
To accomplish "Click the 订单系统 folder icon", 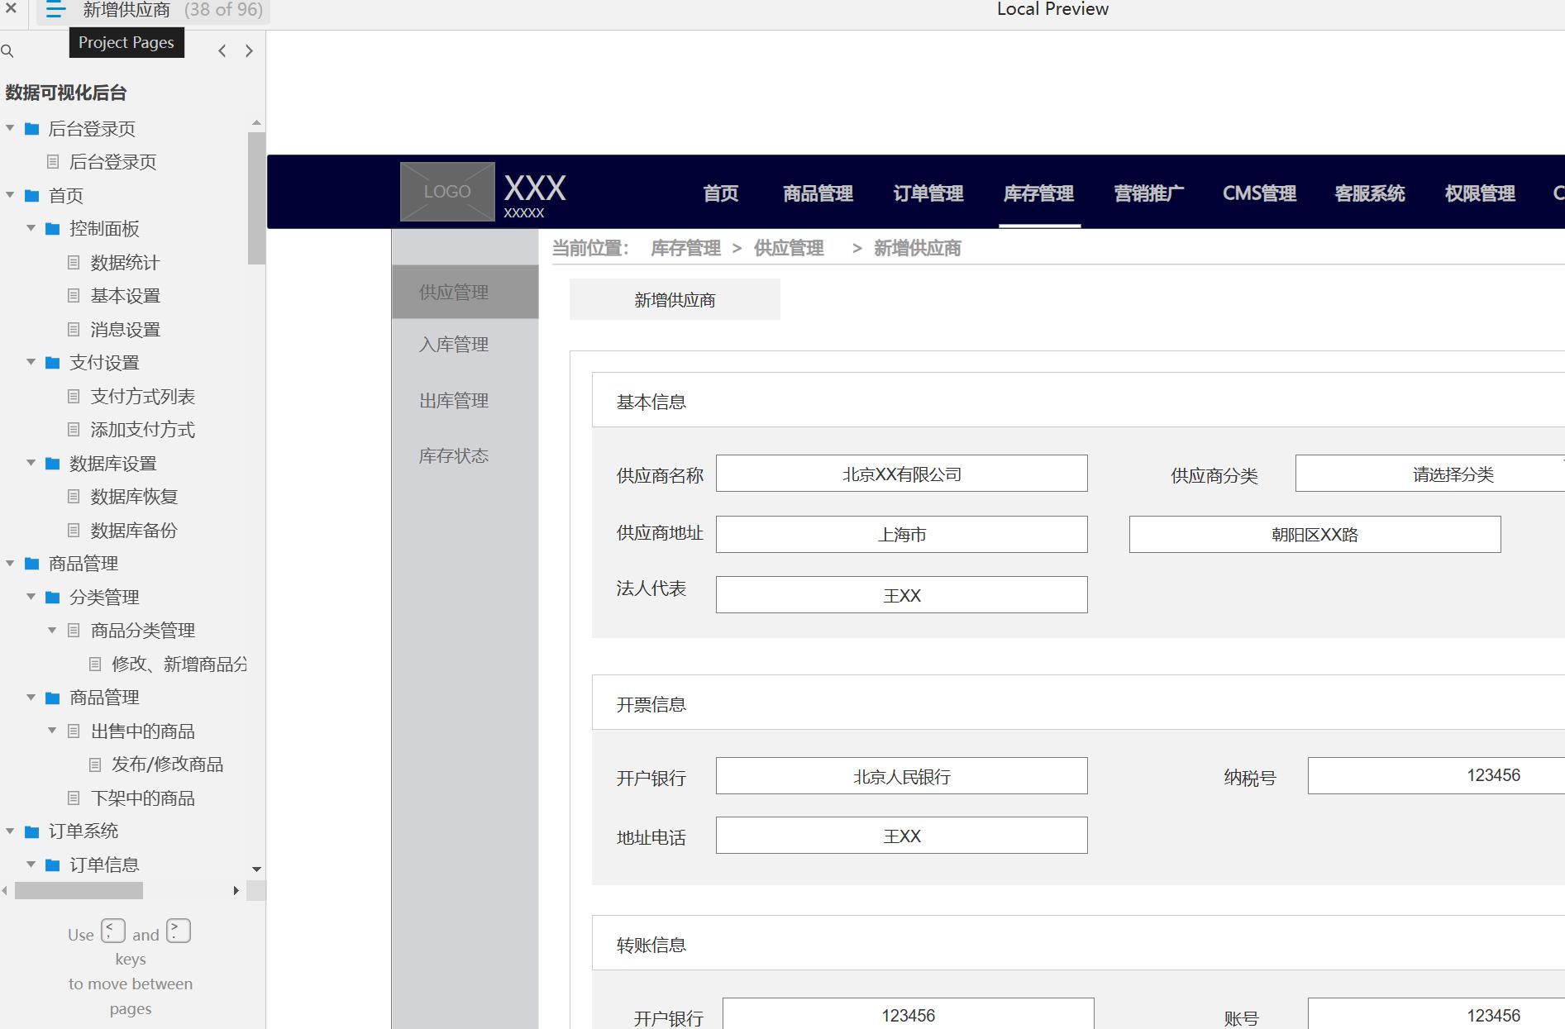I will tap(32, 831).
